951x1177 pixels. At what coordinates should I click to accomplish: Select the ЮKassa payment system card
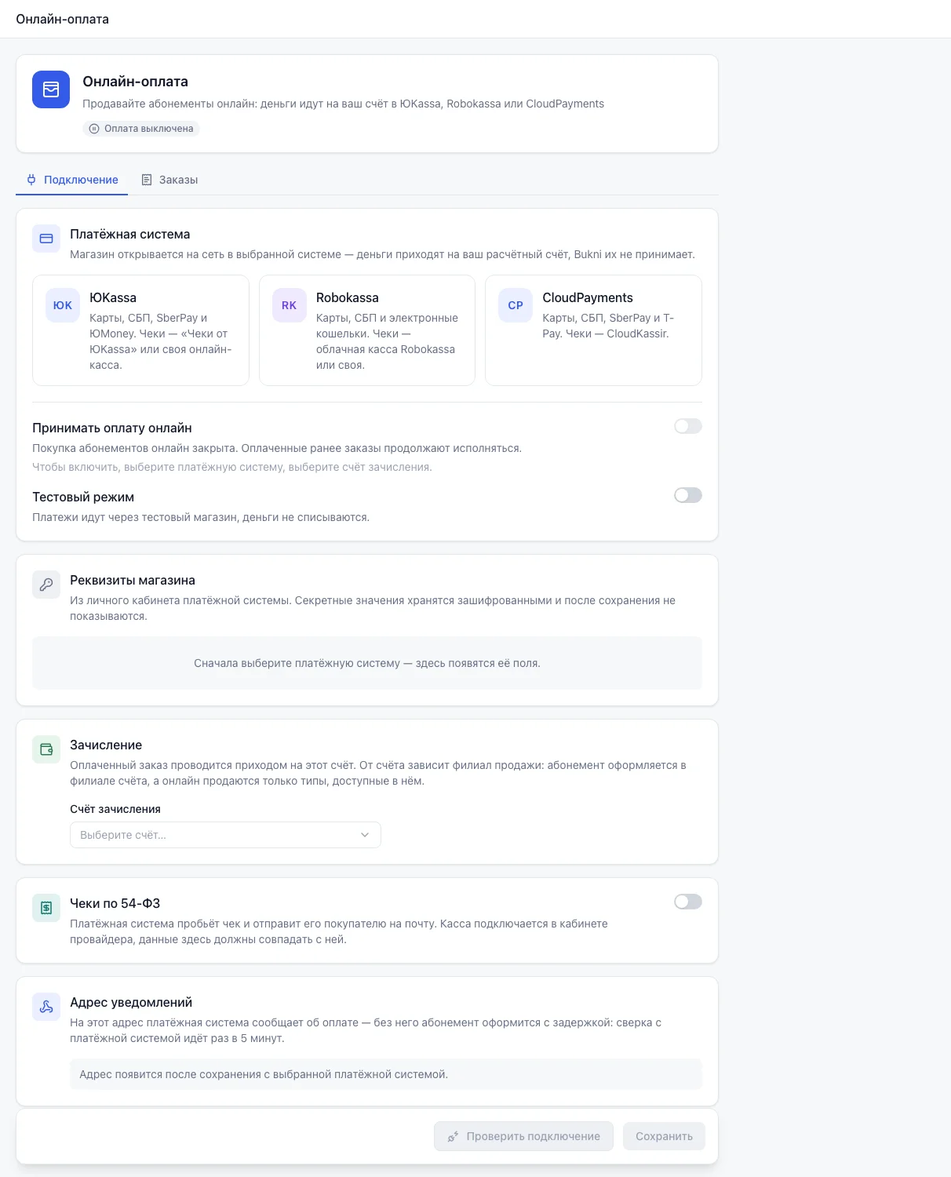140,330
